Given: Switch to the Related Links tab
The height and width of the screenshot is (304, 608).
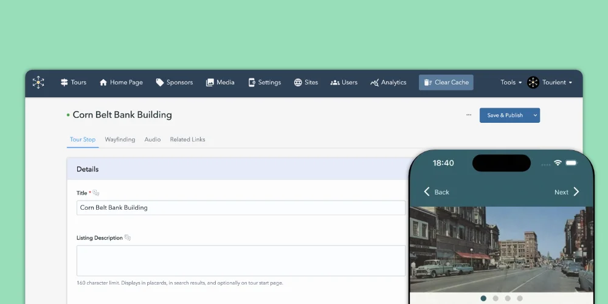Looking at the screenshot, I should (188, 140).
